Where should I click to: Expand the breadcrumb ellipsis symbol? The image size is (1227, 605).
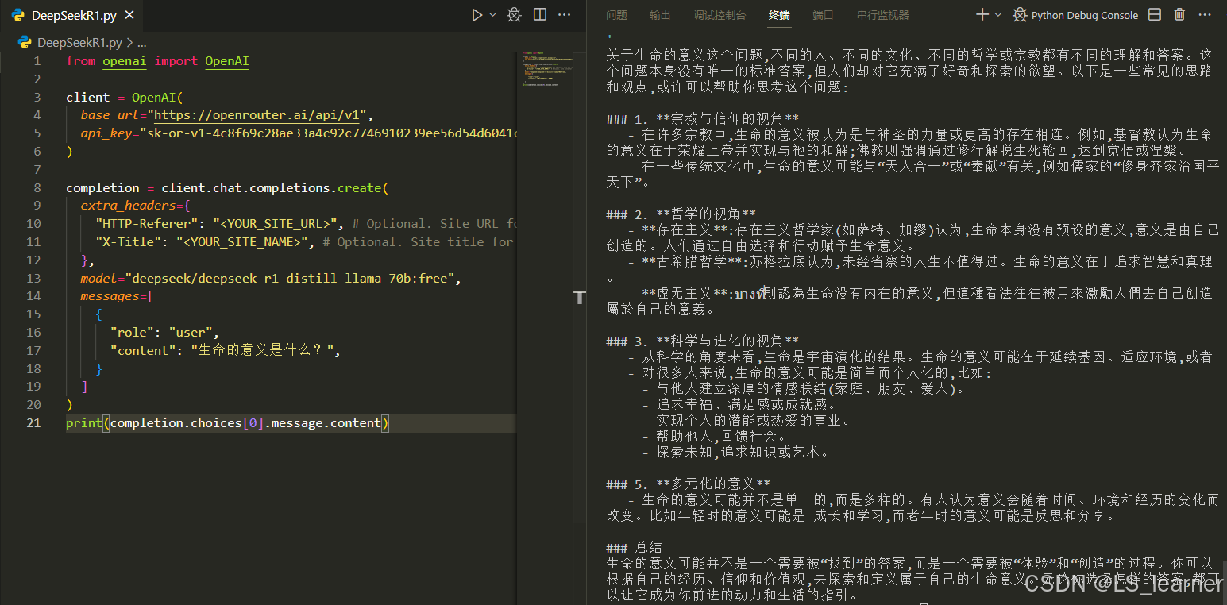[142, 43]
